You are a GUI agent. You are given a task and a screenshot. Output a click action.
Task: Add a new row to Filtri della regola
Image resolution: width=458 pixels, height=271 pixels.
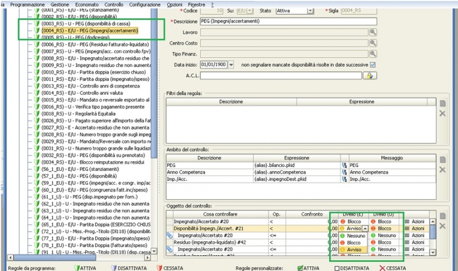(442, 103)
